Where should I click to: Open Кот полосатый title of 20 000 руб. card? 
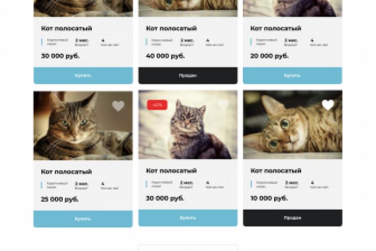coord(276,28)
